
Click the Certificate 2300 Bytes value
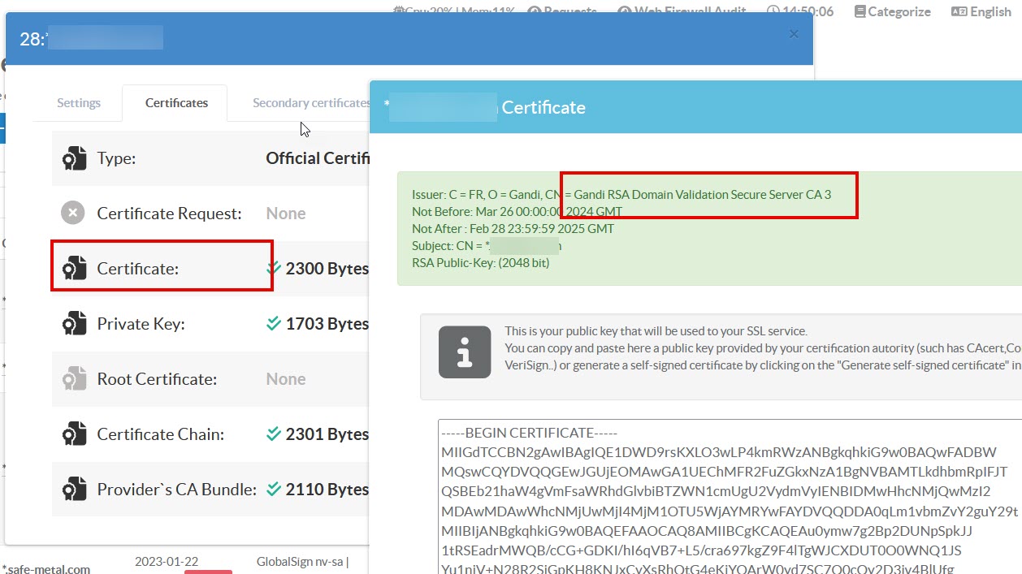pyautogui.click(x=326, y=269)
